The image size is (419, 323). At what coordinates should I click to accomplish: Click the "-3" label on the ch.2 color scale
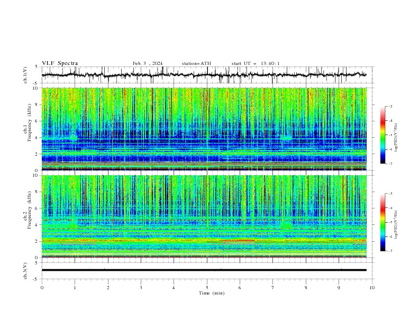390,194
